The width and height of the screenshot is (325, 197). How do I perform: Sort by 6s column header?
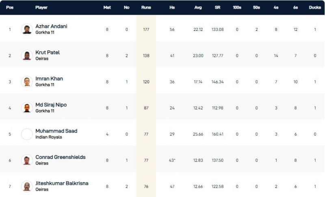pos(295,7)
